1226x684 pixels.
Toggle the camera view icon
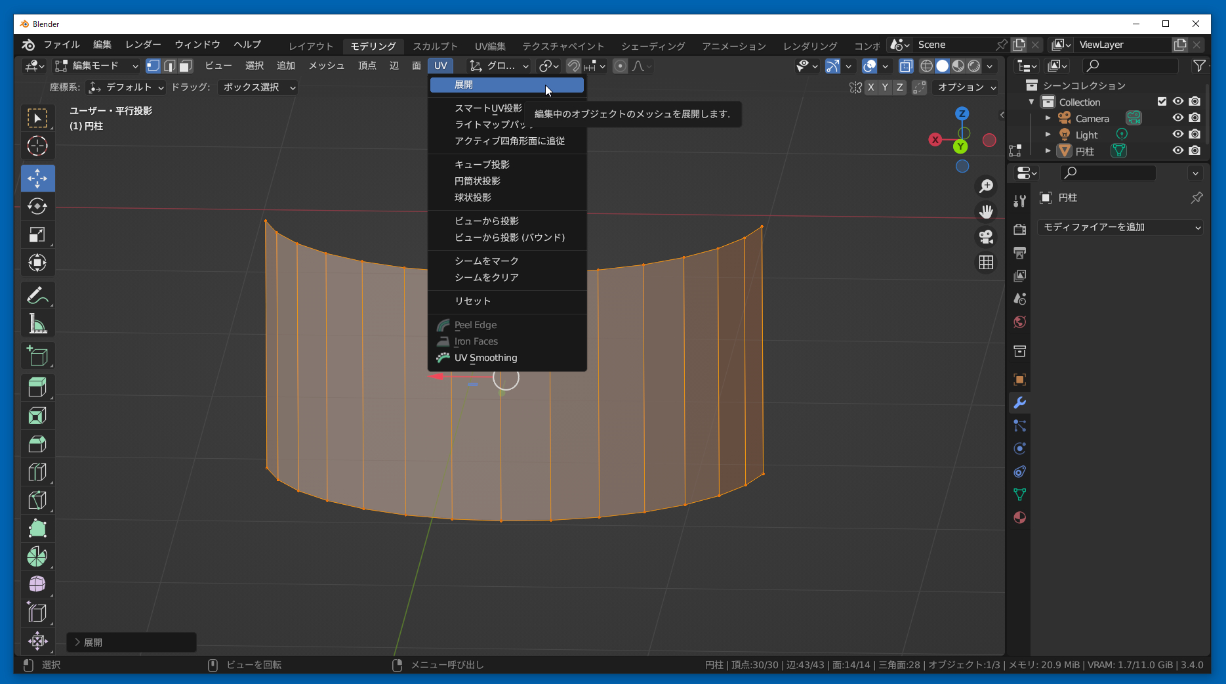pyautogui.click(x=986, y=237)
